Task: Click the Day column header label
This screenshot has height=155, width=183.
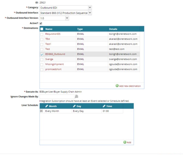Action: [x=79, y=106]
